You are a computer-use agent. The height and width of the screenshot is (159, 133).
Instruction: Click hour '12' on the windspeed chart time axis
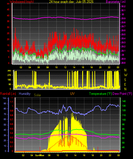[x=65, y=67]
